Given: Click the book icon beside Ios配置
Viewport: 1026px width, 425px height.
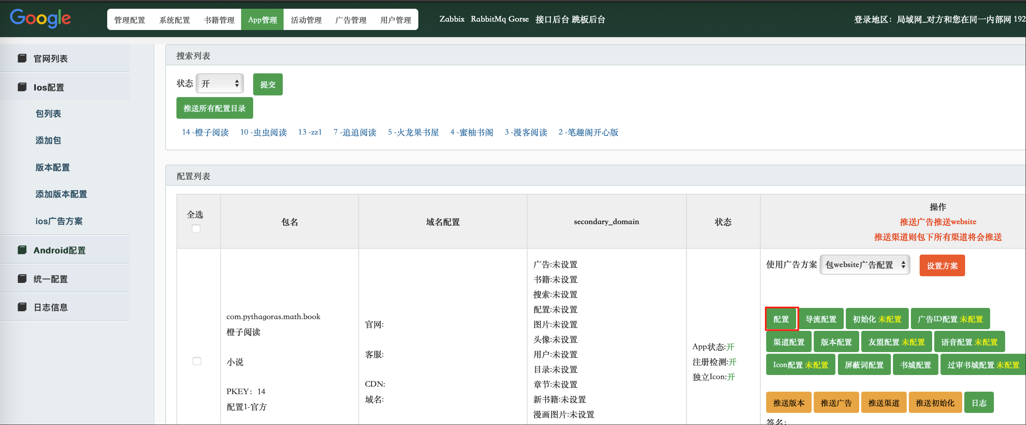Looking at the screenshot, I should [22, 87].
